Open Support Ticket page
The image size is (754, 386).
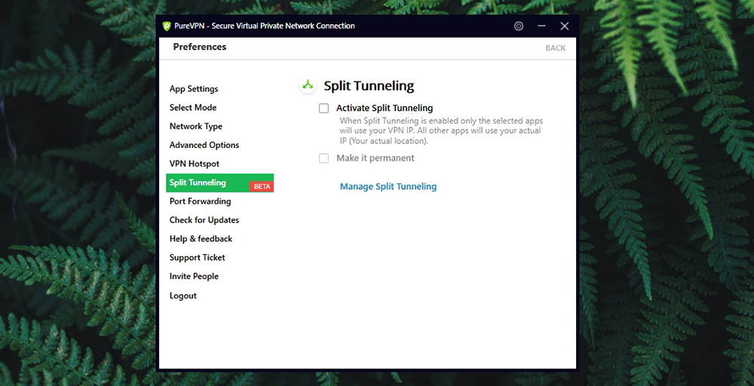[x=197, y=258]
